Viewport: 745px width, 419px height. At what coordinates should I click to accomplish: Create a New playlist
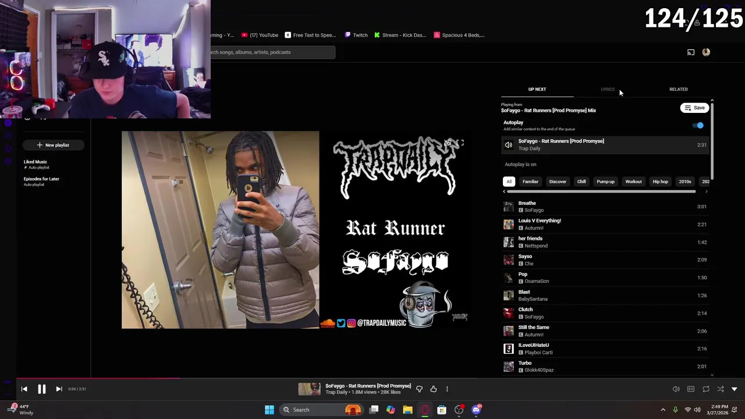(53, 145)
